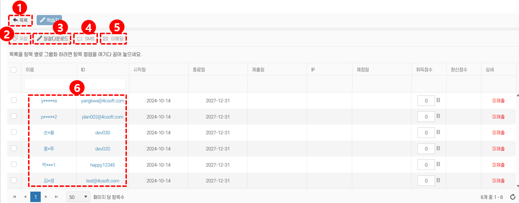Click the next page arrow
Image resolution: width=519 pixels, height=203 pixels.
tap(46, 197)
